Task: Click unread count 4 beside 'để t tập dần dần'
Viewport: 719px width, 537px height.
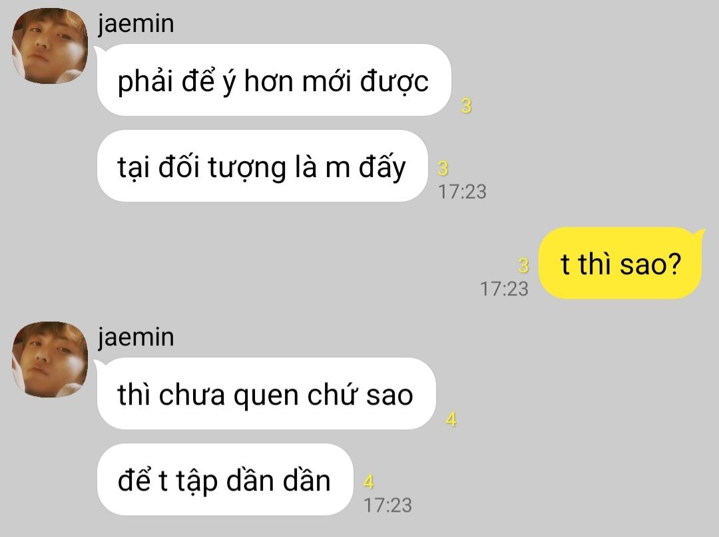Action: pos(369,482)
